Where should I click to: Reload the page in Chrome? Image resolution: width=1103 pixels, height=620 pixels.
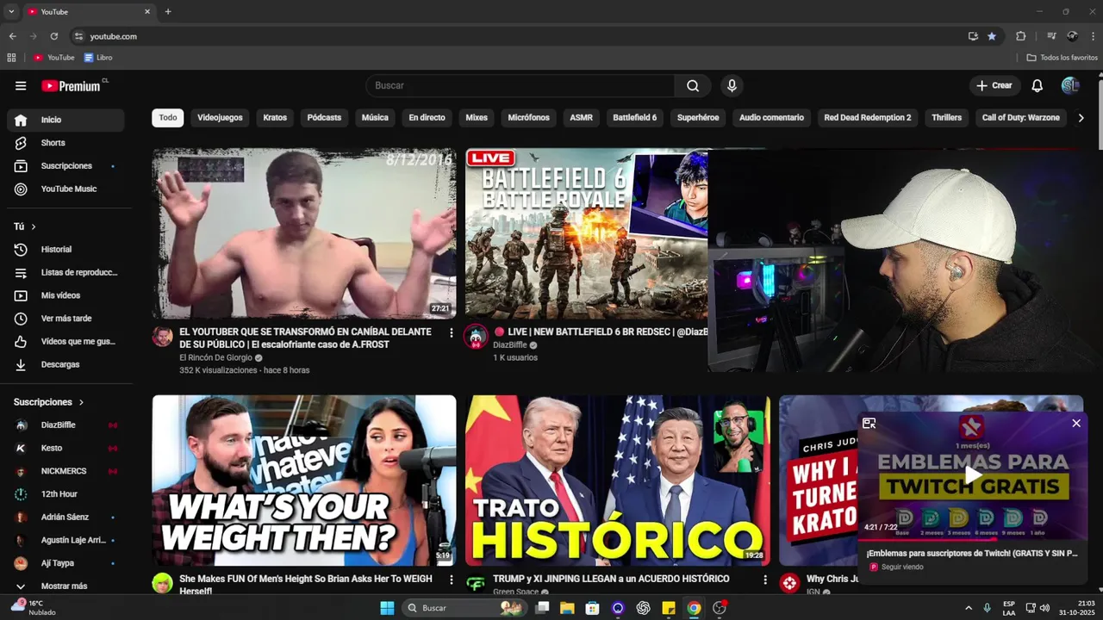53,36
